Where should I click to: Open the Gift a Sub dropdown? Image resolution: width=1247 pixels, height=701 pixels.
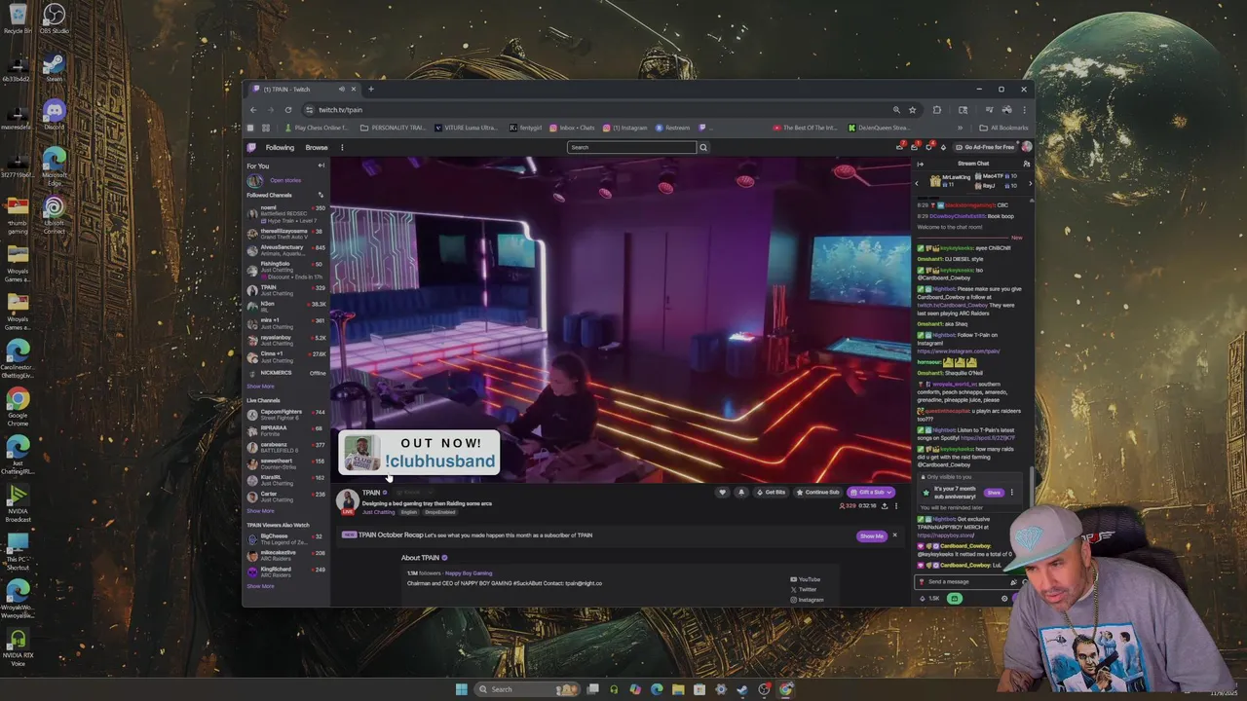click(x=871, y=493)
